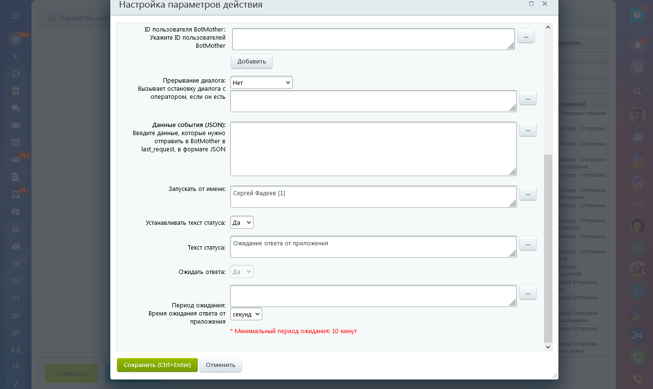Open 'Прерывание диалога' dropdown set to Нет
653x389 pixels.
point(261,83)
